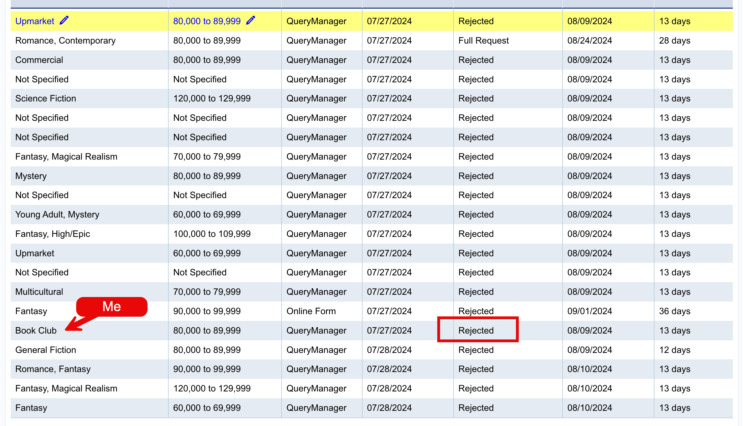Click the Multicultural genre cell

89,292
